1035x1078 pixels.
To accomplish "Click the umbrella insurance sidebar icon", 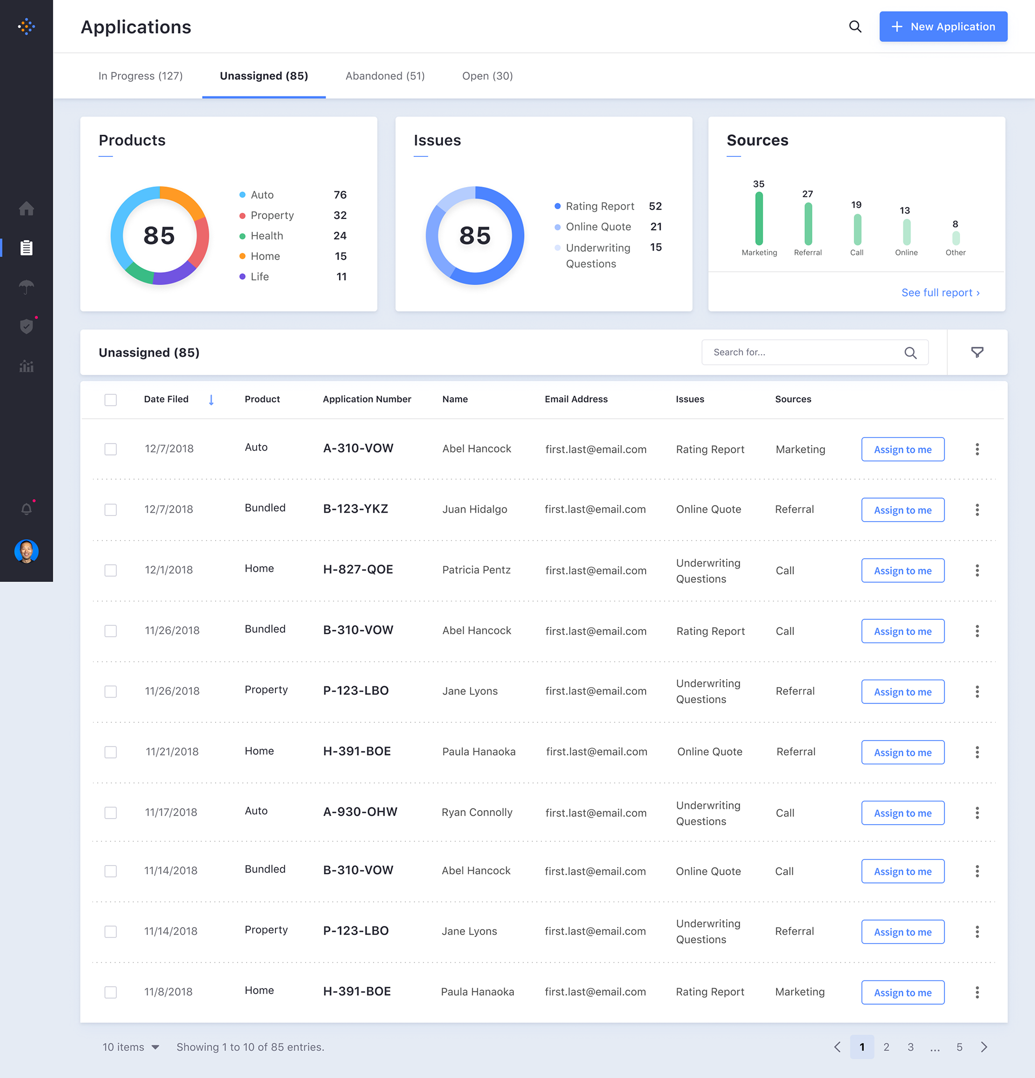I will coord(26,287).
